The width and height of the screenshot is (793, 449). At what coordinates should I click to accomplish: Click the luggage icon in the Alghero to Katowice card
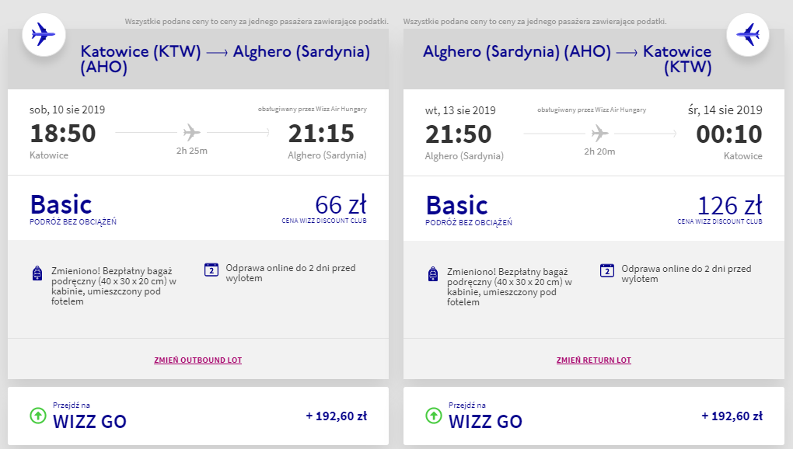pyautogui.click(x=433, y=273)
